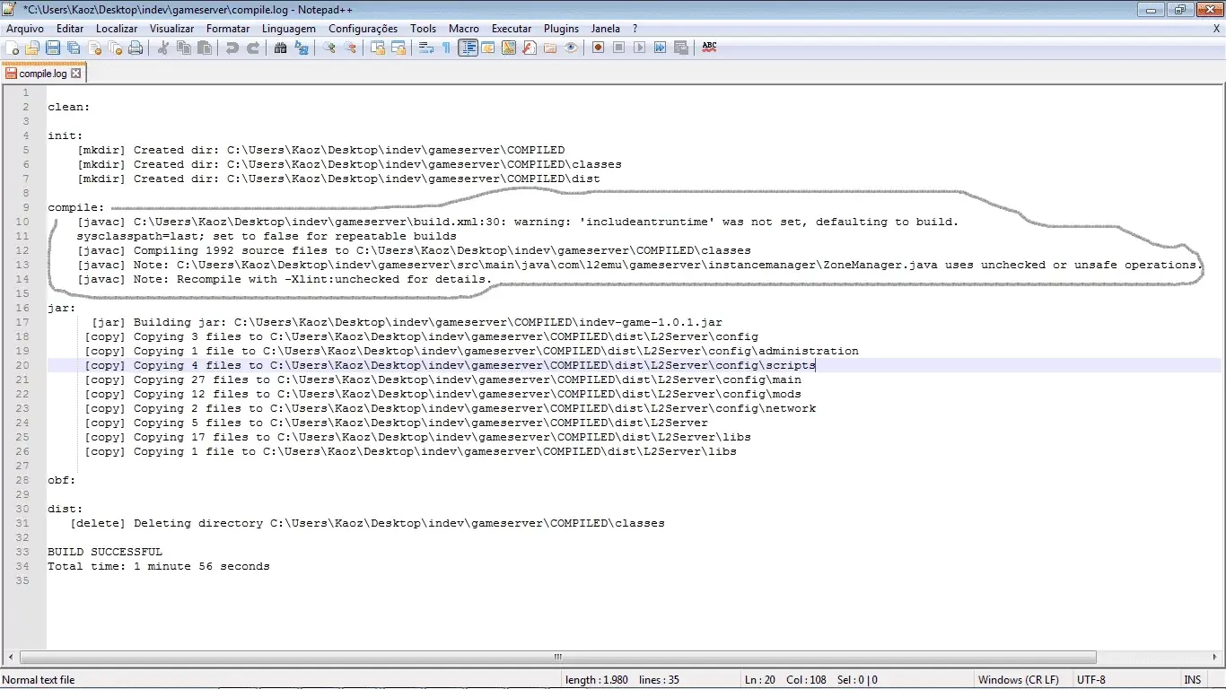Viewport: 1226px width, 689px height.
Task: Click the Copy toolbar icon
Action: [184, 48]
